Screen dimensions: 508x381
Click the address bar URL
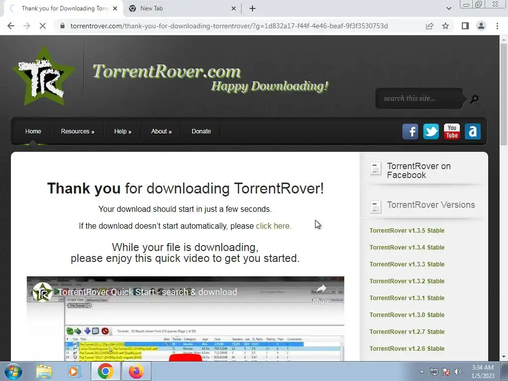[229, 26]
